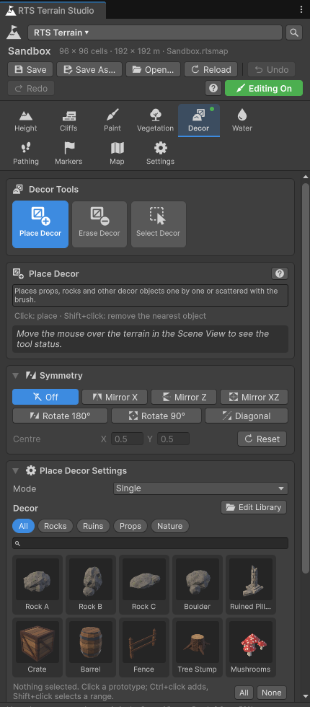Viewport: 310px width, 707px height.
Task: Reset the symmetry centre
Action: 262,439
